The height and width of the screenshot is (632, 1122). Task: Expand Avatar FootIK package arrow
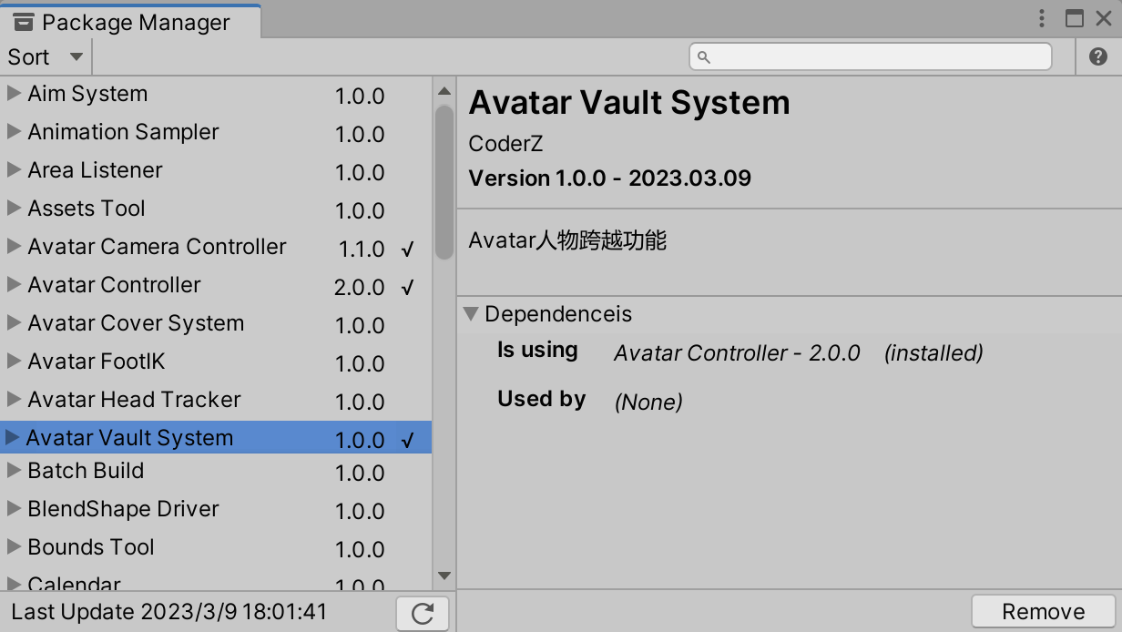(14, 361)
